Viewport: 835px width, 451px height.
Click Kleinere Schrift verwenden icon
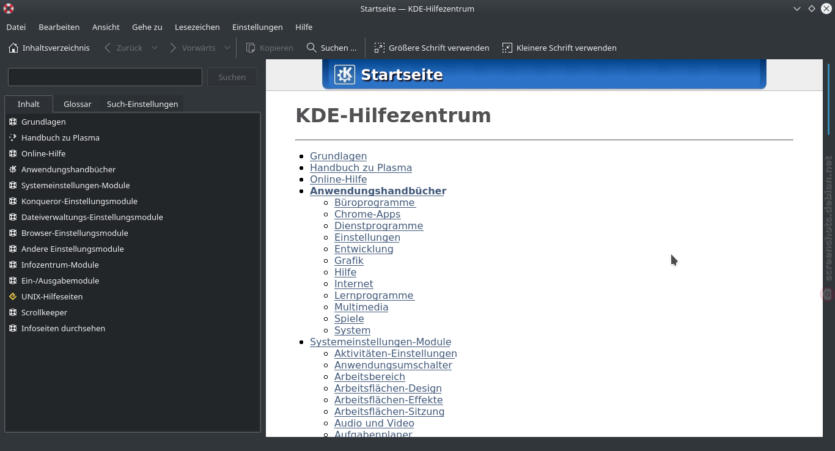pyautogui.click(x=507, y=48)
